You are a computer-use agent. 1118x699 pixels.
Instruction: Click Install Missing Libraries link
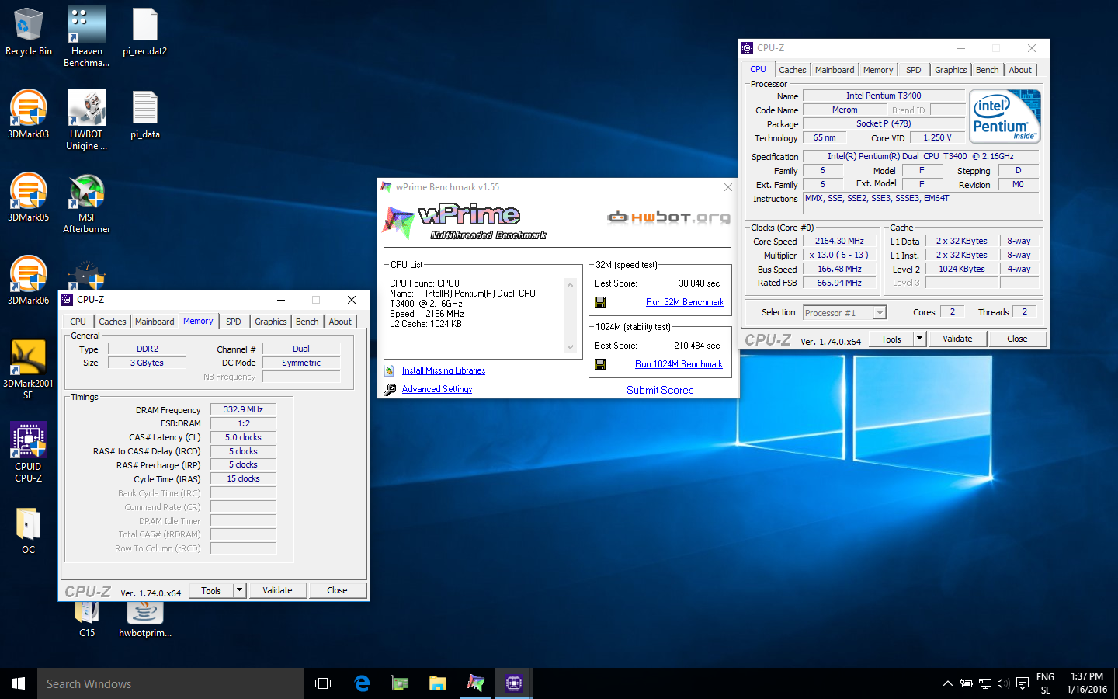pos(443,370)
